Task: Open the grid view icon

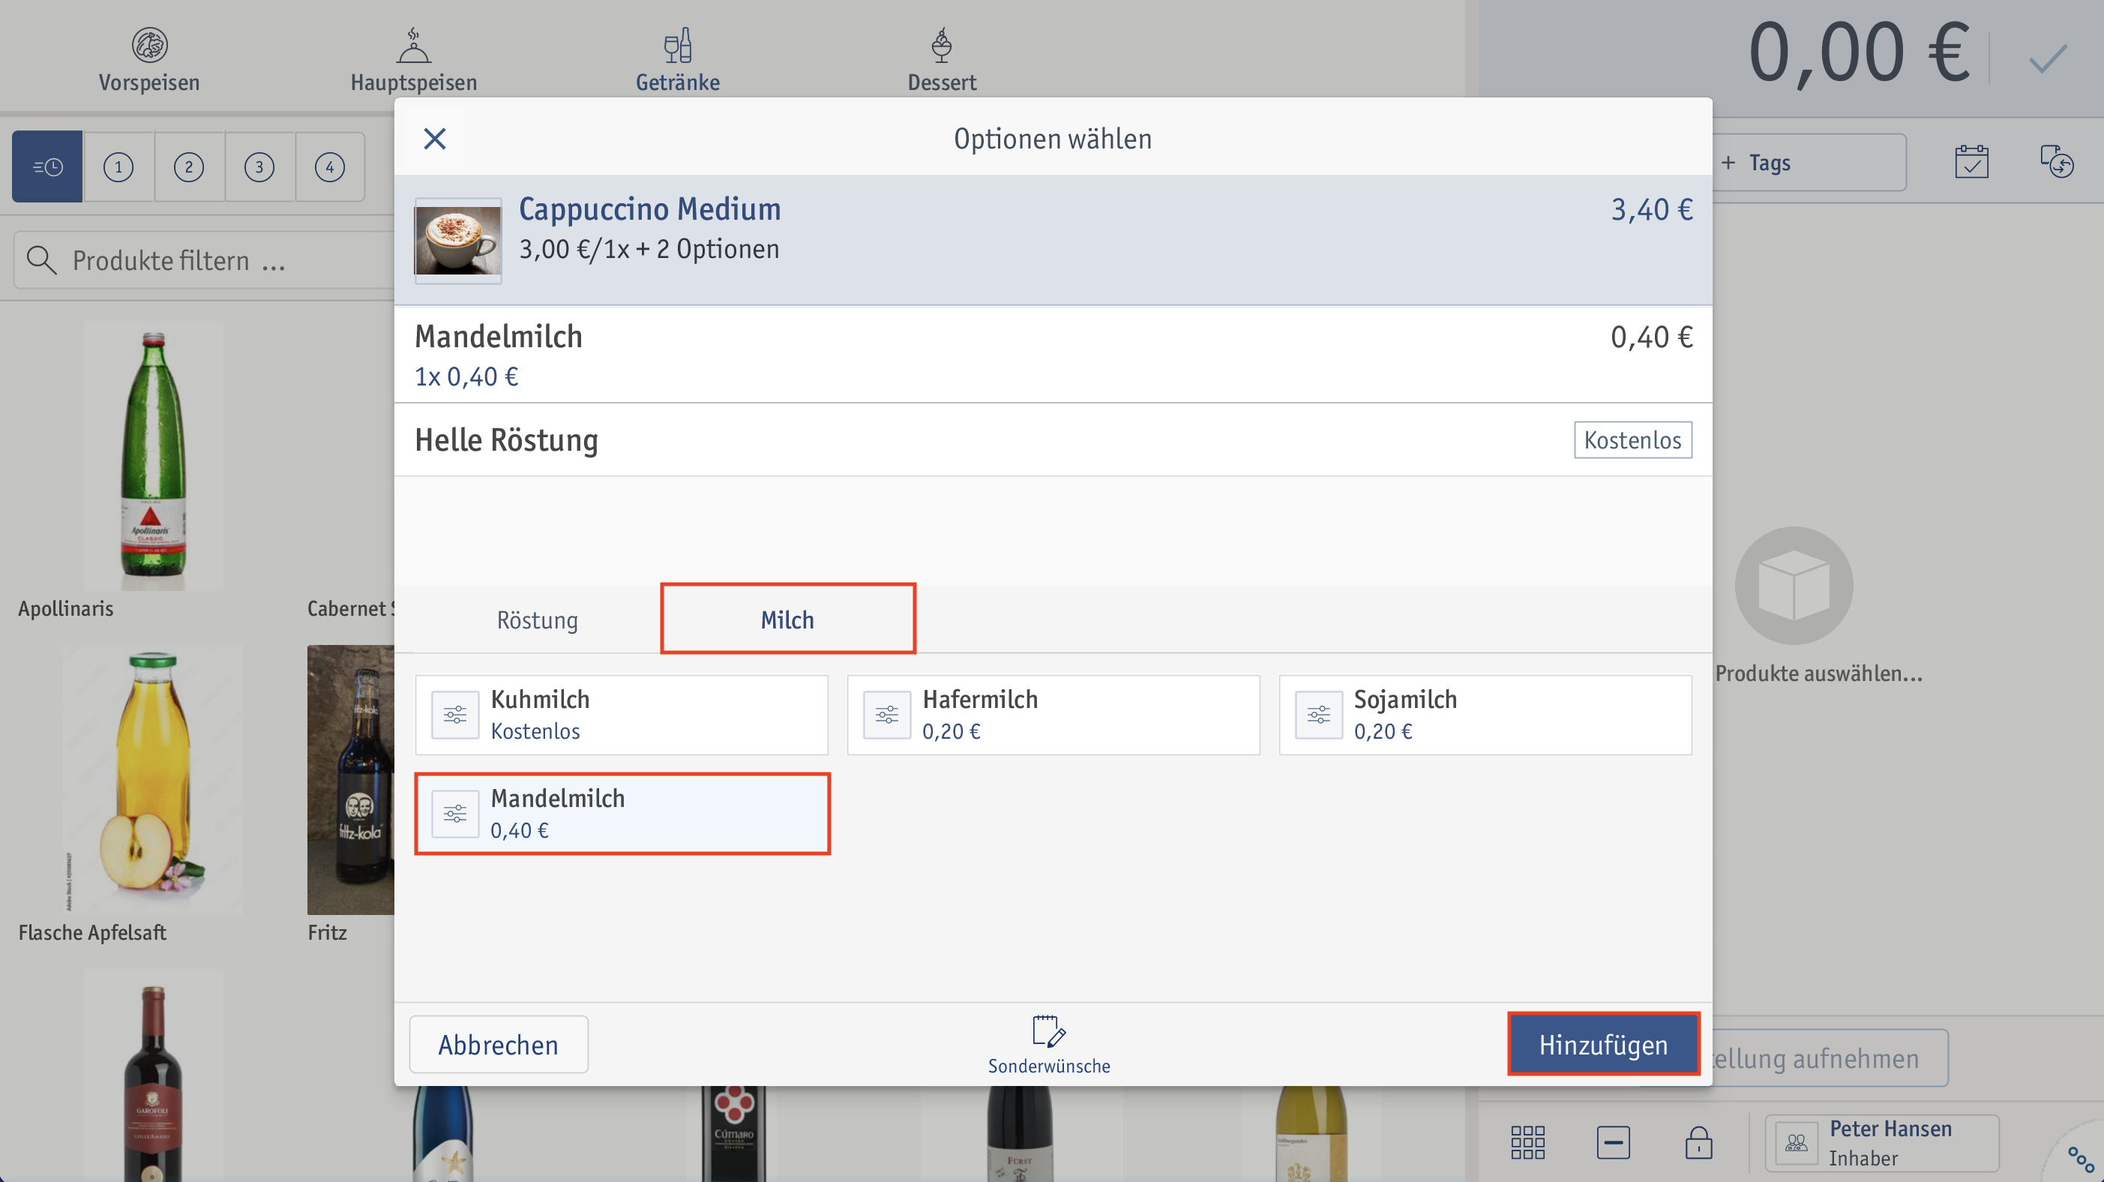Action: pyautogui.click(x=1527, y=1141)
